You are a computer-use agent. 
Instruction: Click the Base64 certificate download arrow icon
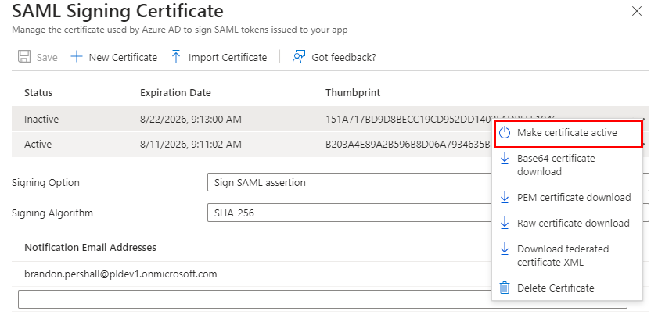(x=505, y=159)
